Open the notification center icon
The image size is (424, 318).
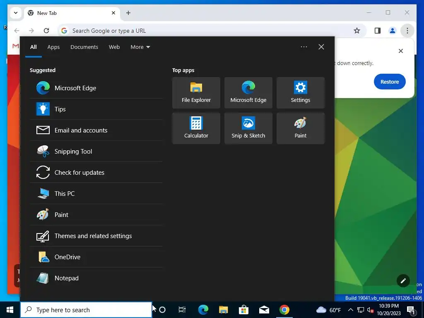[411, 310]
